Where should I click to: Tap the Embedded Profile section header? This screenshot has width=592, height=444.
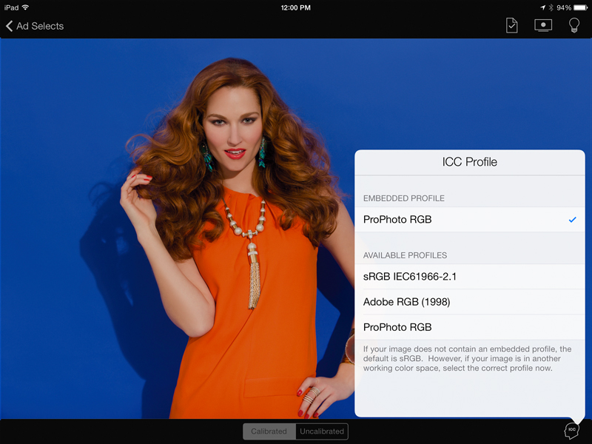(403, 198)
